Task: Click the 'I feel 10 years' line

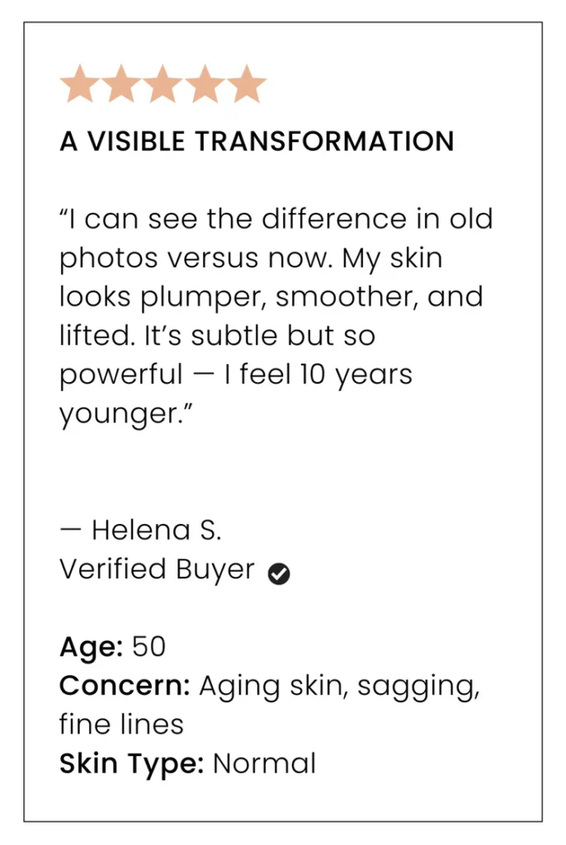Action: point(323,375)
